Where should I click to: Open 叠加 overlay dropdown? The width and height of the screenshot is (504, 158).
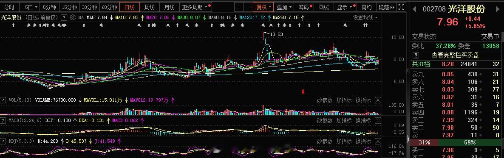[284, 7]
